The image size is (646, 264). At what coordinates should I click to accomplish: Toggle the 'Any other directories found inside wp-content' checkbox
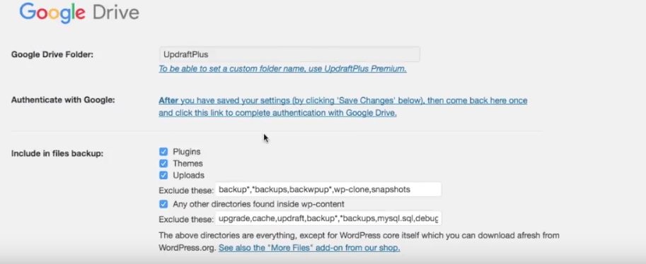coord(163,204)
